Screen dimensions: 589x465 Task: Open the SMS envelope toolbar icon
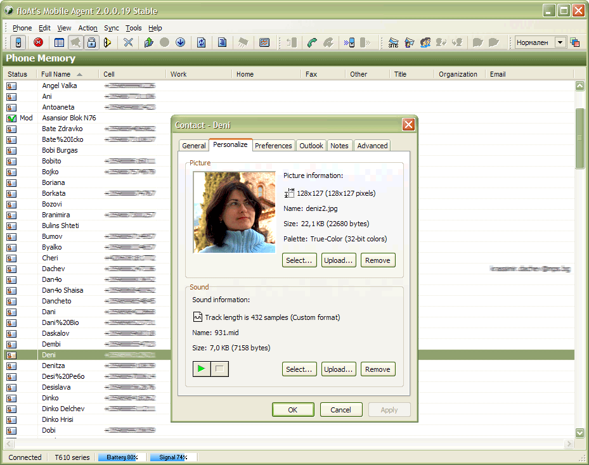(393, 42)
